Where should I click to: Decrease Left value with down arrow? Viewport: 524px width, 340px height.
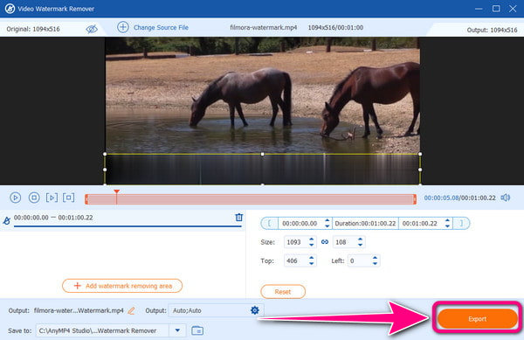[375, 264]
